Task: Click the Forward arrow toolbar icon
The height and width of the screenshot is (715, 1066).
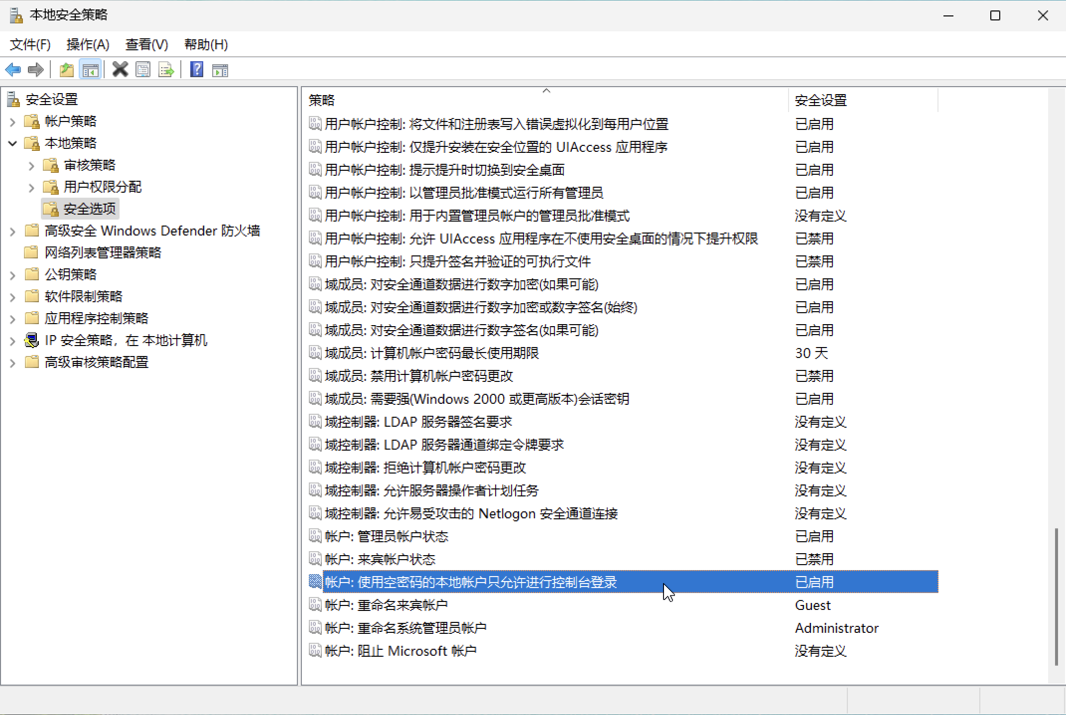Action: 36,70
